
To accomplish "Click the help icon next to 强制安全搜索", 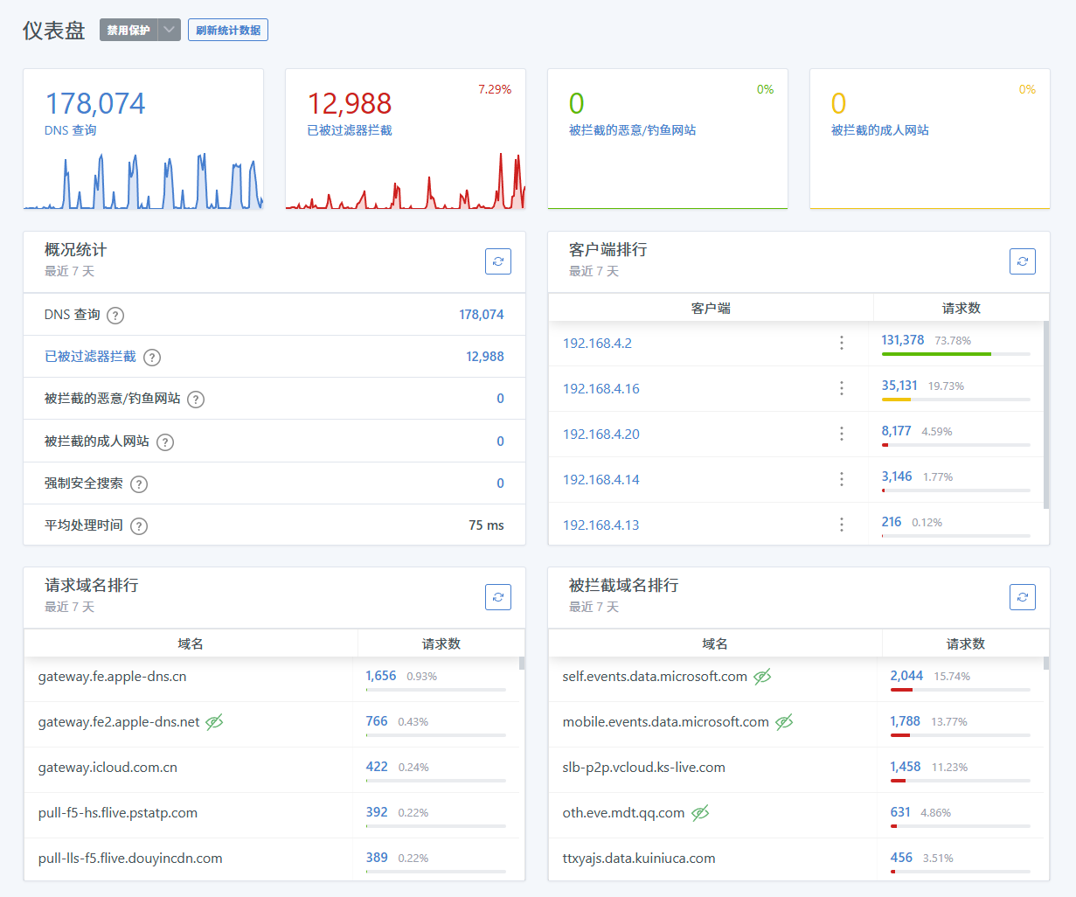I will (139, 484).
